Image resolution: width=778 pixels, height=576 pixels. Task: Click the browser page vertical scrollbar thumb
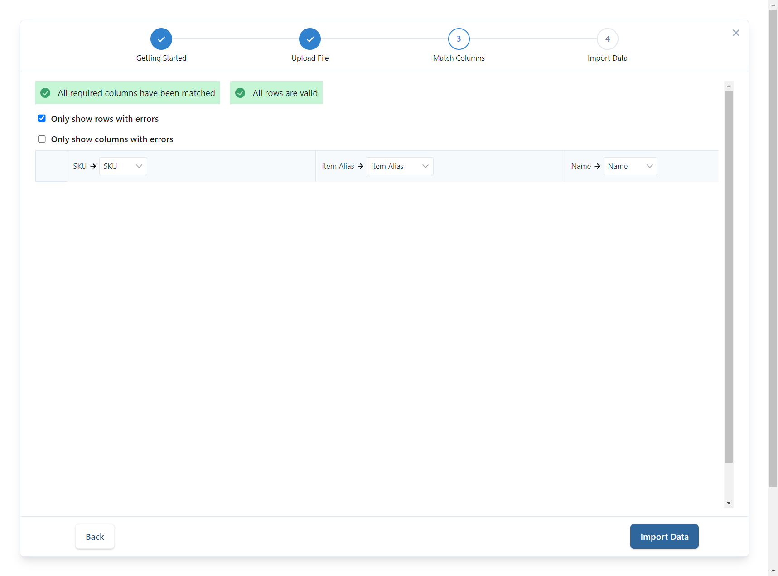point(773,248)
